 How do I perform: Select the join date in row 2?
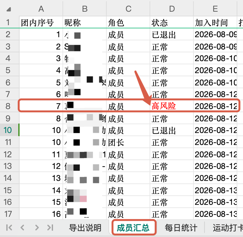tap(215, 34)
